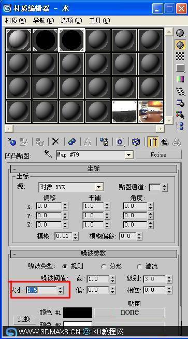Click the Video Color Check icon
This screenshot has height=339, width=188.
[180, 79]
